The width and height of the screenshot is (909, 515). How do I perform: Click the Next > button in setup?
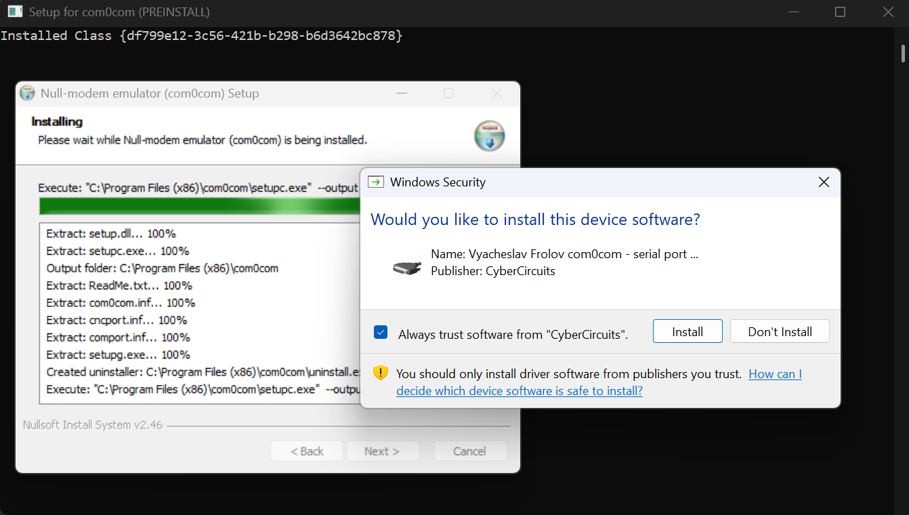[x=382, y=451]
